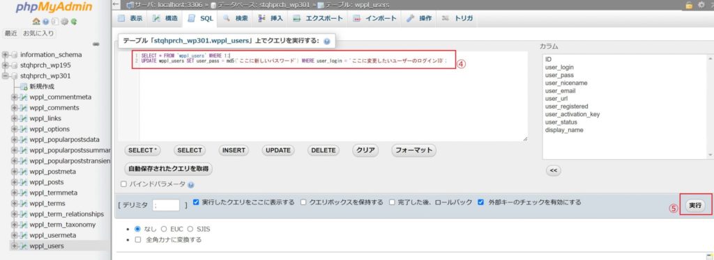
Task: Select the EUC encoding radio button
Action: pyautogui.click(x=164, y=229)
